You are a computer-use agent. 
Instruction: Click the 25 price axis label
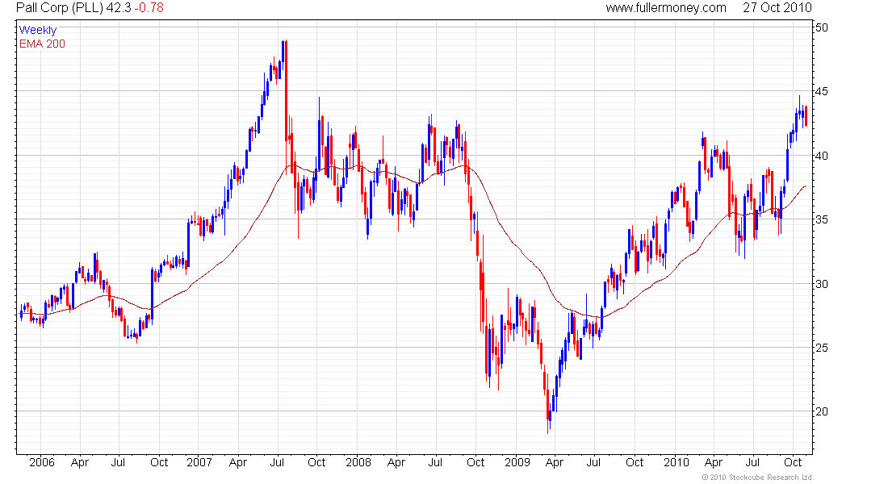click(821, 348)
